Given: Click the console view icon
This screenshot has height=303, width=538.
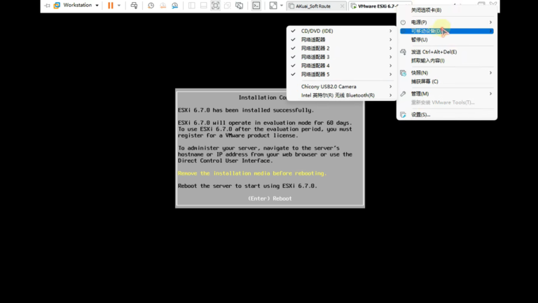Looking at the screenshot, I should pyautogui.click(x=256, y=6).
